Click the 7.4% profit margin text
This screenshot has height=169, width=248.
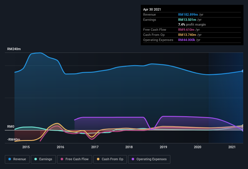tap(192, 24)
